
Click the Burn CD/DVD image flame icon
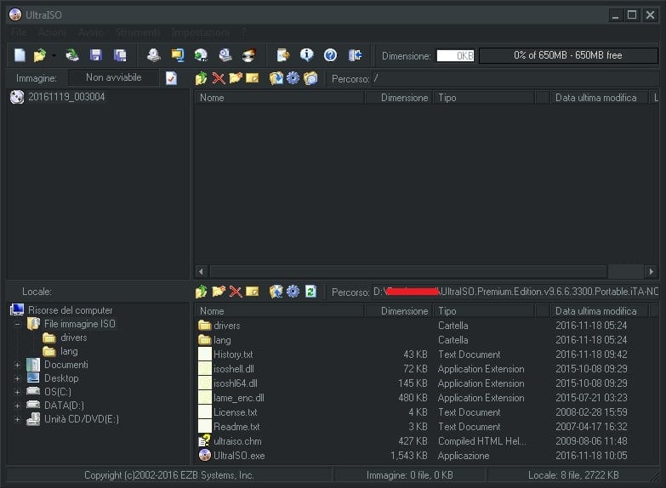[249, 55]
